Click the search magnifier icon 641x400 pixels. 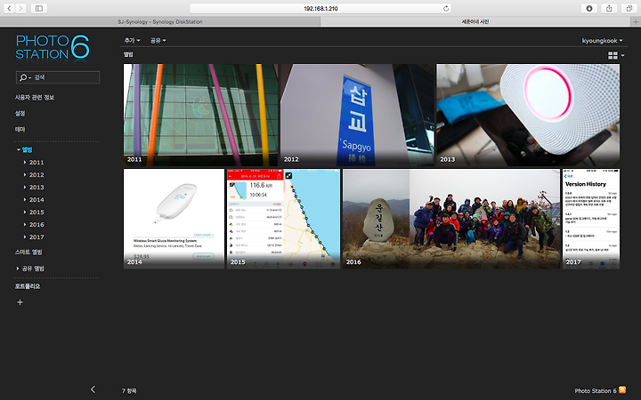[23, 77]
